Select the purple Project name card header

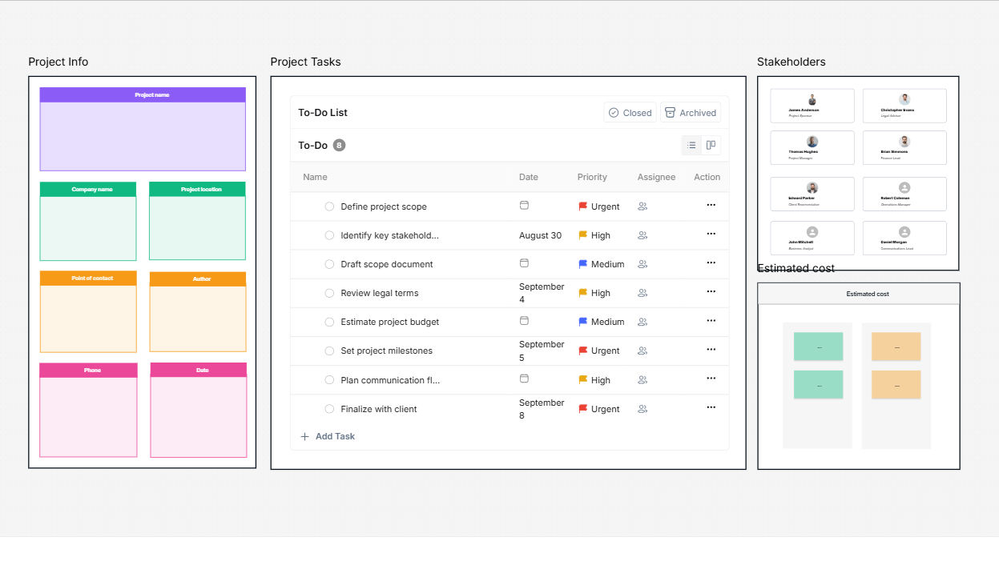click(143, 94)
